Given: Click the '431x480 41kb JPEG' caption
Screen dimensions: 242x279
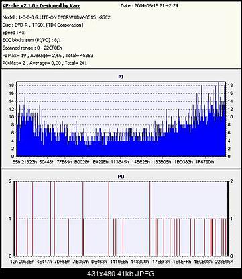Looking at the screenshot, I should click(121, 274).
